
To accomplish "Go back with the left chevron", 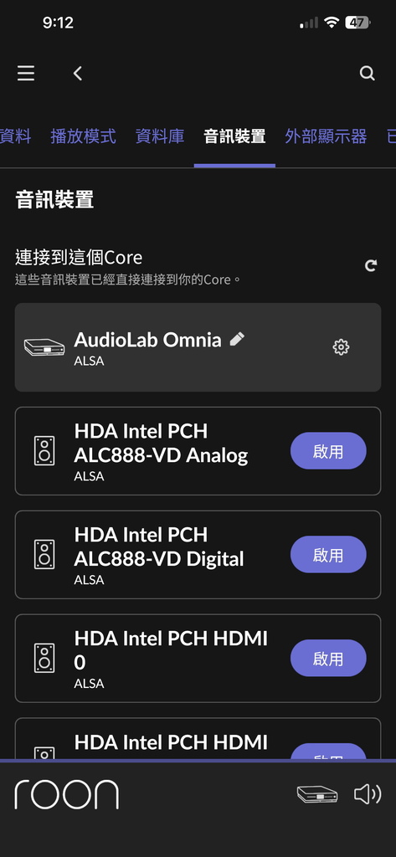I will tap(78, 74).
